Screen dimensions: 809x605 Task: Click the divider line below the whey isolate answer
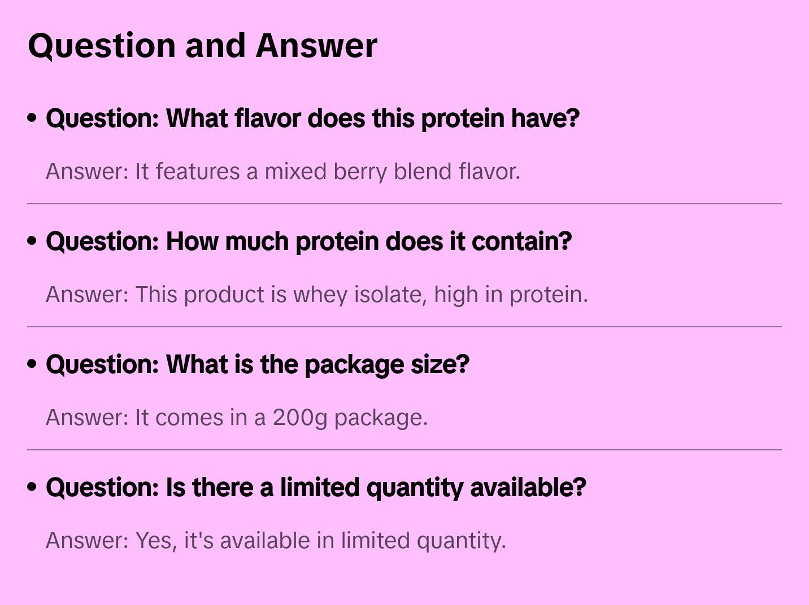coord(404,327)
